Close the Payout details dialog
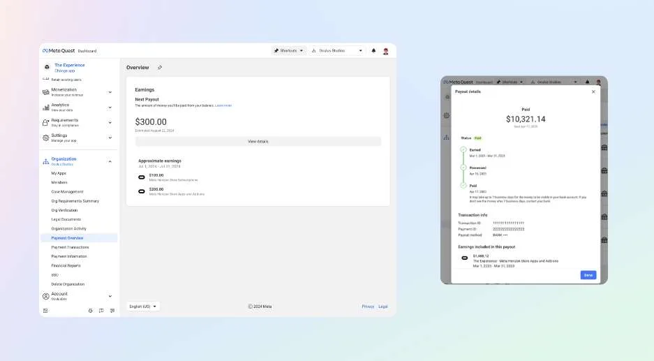Screen dimensions: 654x361 tap(593, 91)
